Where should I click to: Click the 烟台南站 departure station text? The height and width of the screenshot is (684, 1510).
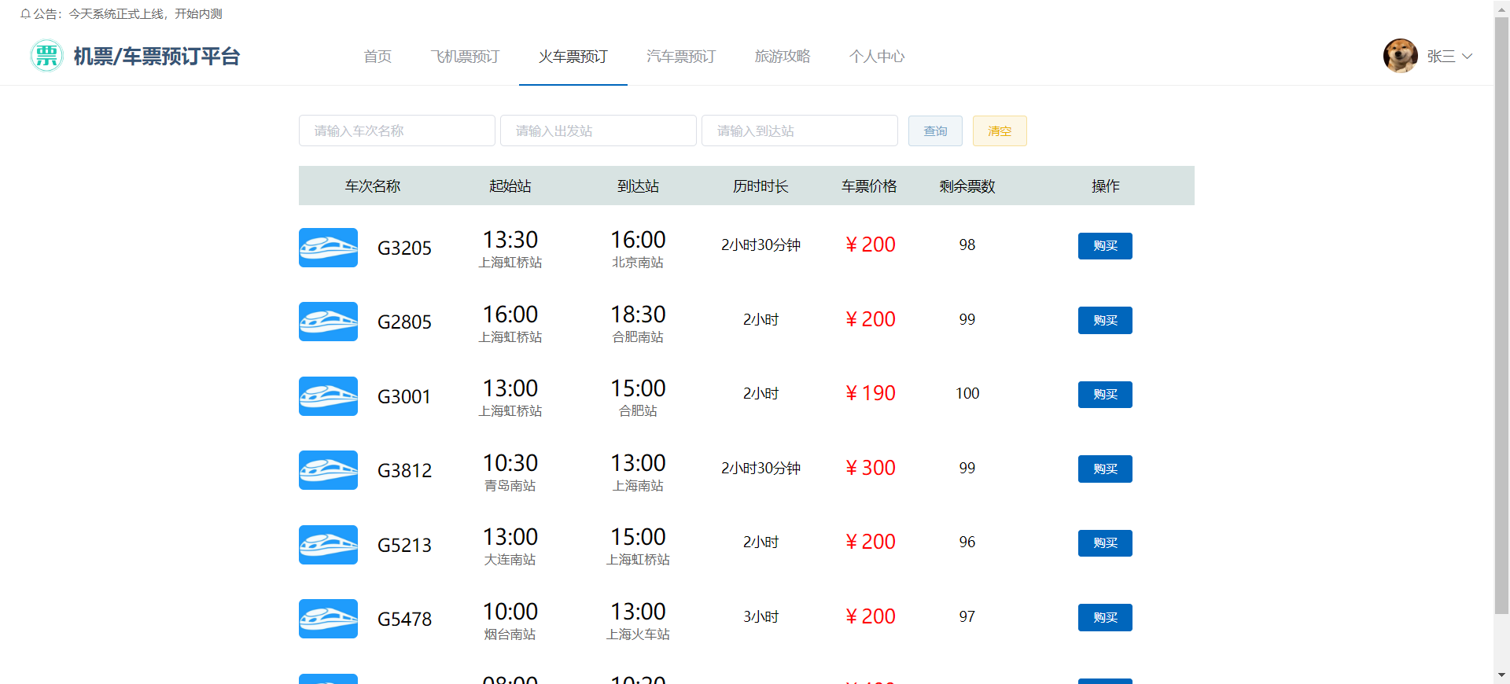point(510,634)
